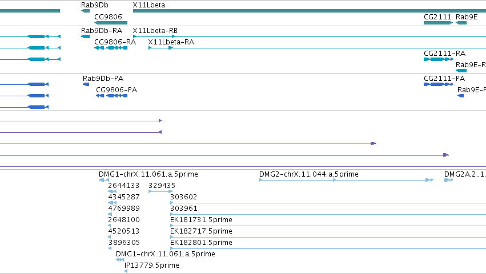
Task: Select the IP13779.5prime label
Action: click(151, 265)
